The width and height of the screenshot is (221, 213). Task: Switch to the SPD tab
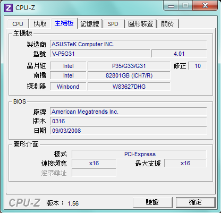click(113, 24)
